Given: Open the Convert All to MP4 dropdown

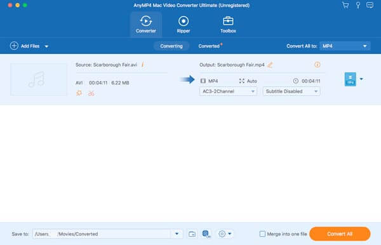Looking at the screenshot, I should click(345, 46).
